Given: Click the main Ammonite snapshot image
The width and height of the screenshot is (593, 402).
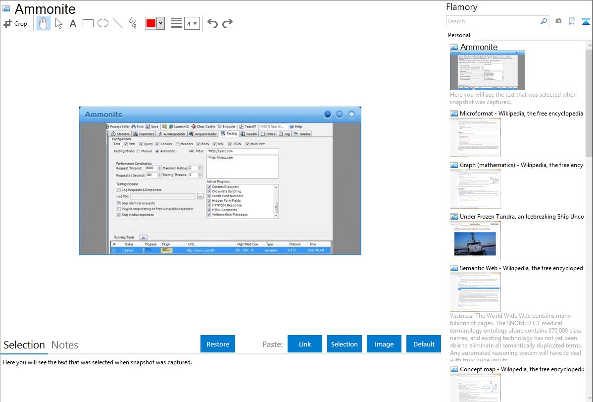Looking at the screenshot, I should (220, 181).
